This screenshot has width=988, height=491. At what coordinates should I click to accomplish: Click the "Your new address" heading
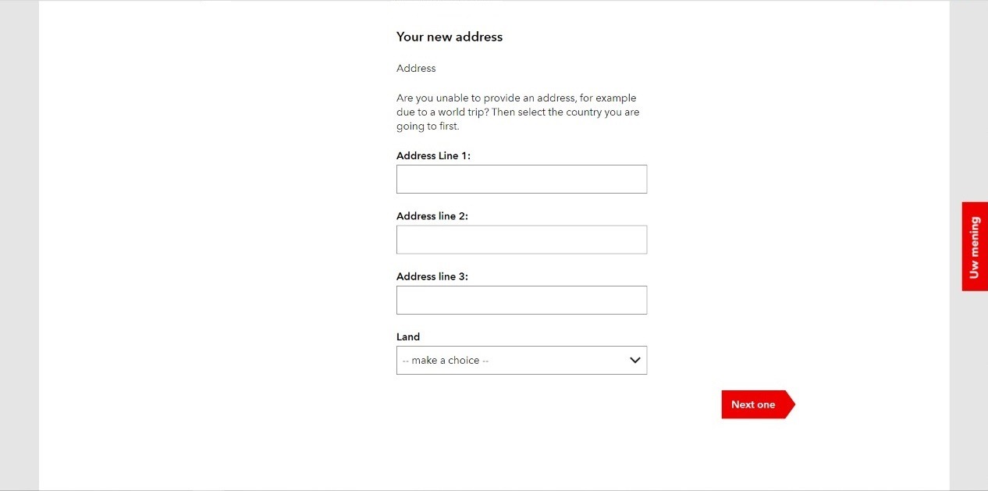click(x=450, y=37)
